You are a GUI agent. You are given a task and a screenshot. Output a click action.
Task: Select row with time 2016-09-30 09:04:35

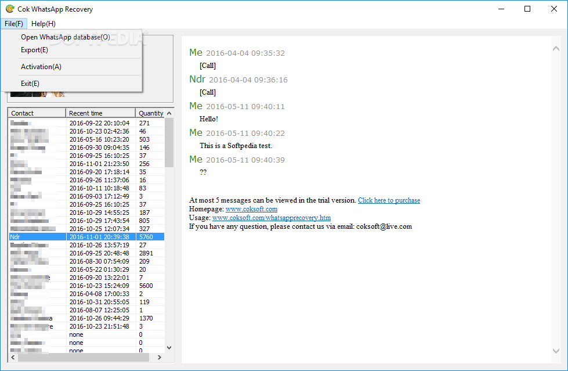click(x=86, y=147)
